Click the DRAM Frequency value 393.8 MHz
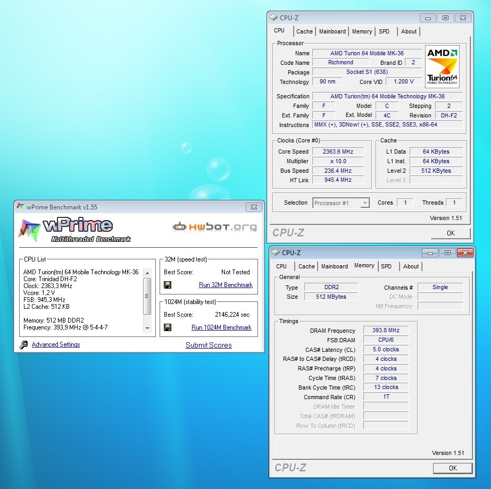The height and width of the screenshot is (489, 491). click(386, 330)
